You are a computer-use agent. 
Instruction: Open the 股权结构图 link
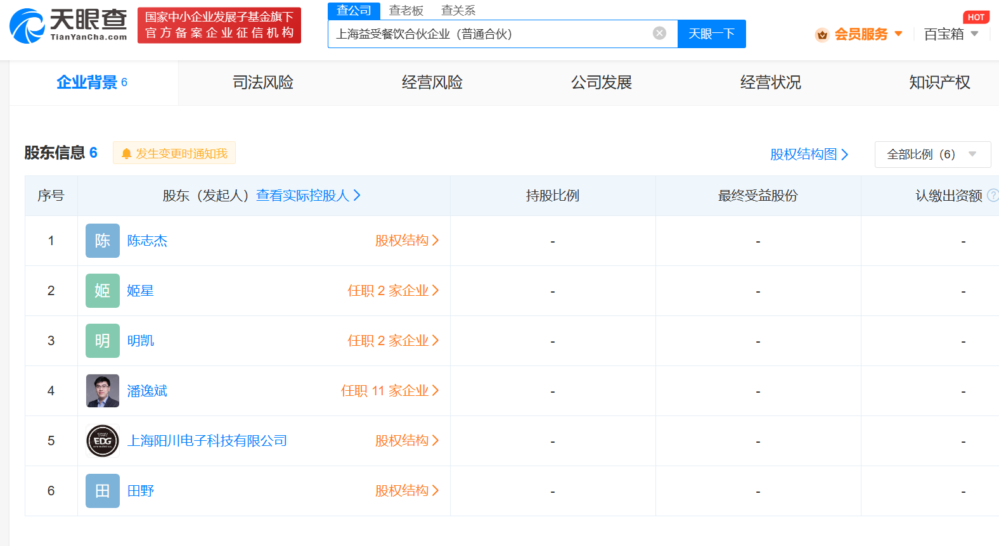(809, 155)
